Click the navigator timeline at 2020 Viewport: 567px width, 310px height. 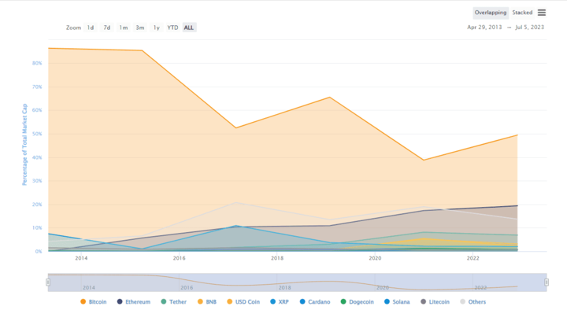(x=383, y=288)
